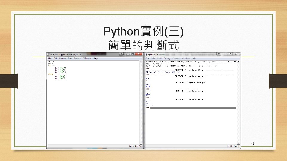Screen dimensions: 287x161
Task: Click first RESTART line in Shell output
Action: tap(190, 70)
